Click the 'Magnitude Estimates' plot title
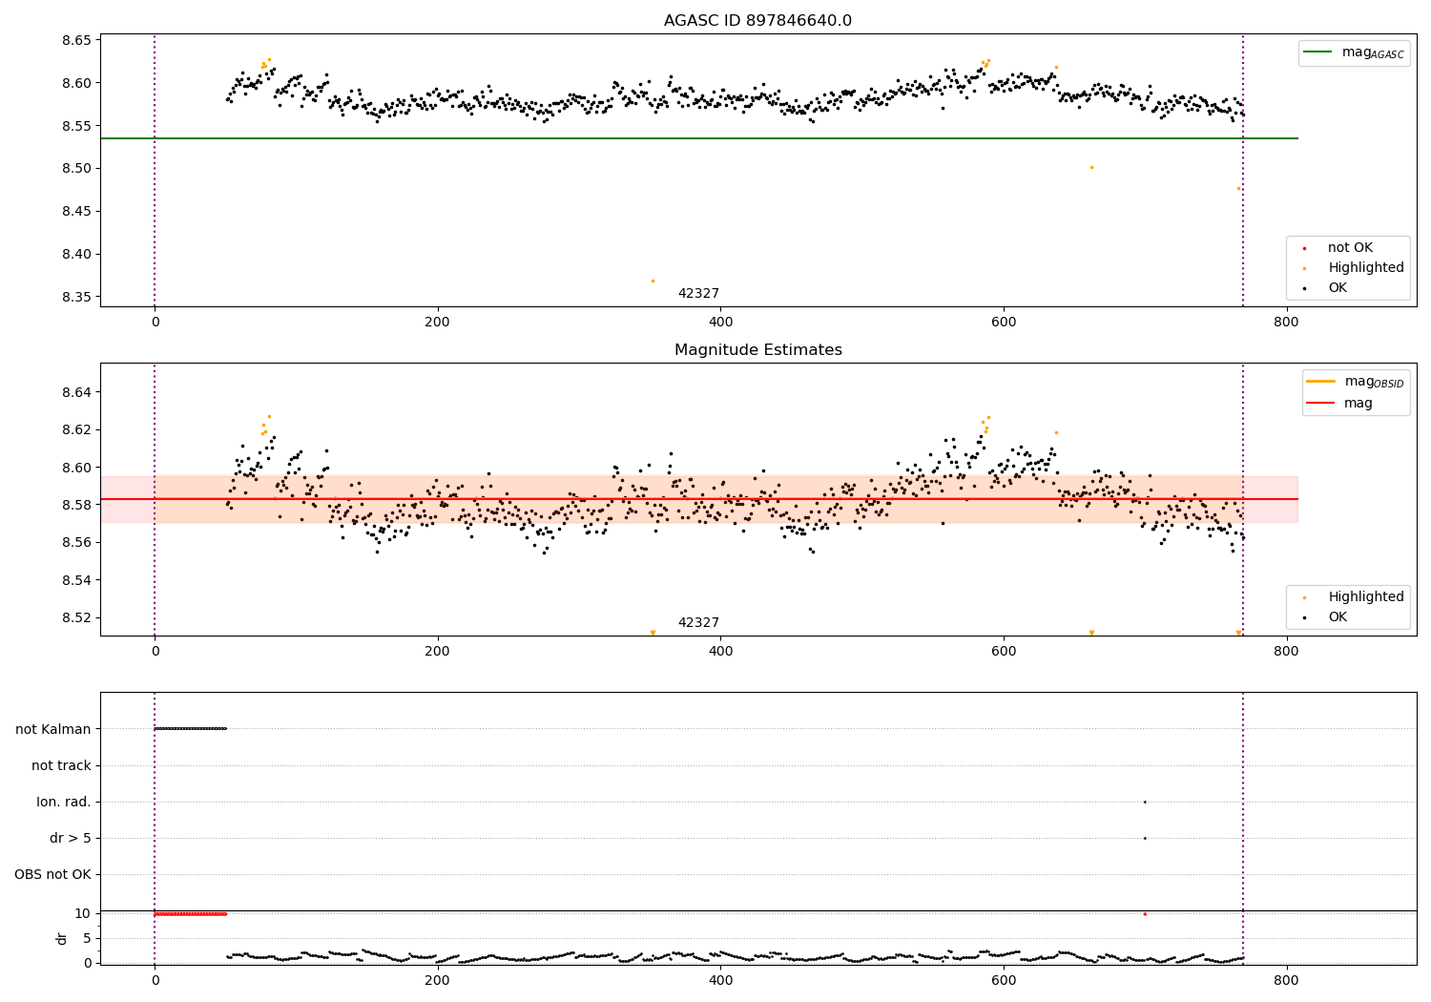The width and height of the screenshot is (1431, 1002). (757, 350)
